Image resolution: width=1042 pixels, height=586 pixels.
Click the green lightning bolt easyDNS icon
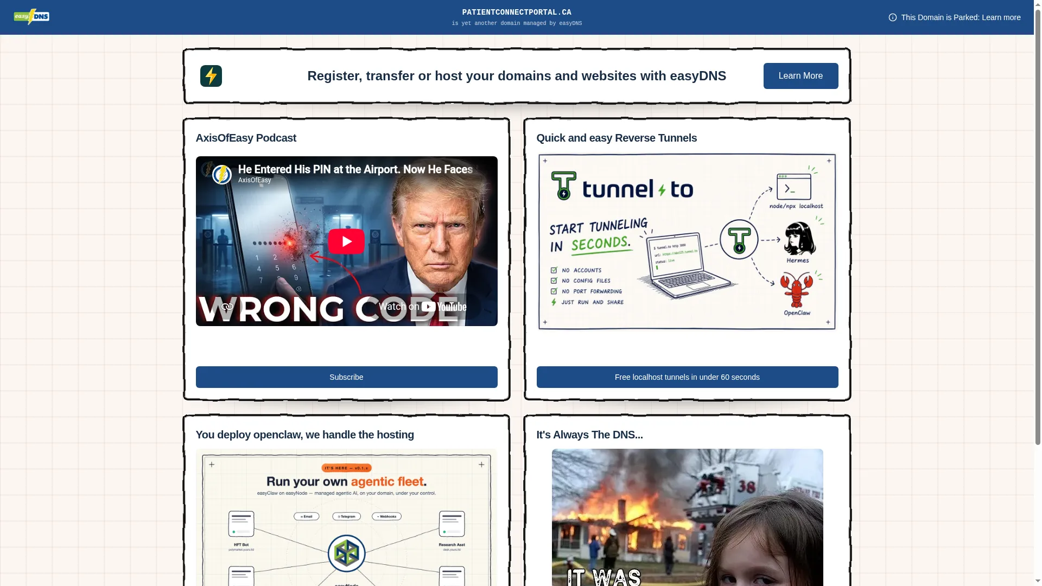pos(211,76)
